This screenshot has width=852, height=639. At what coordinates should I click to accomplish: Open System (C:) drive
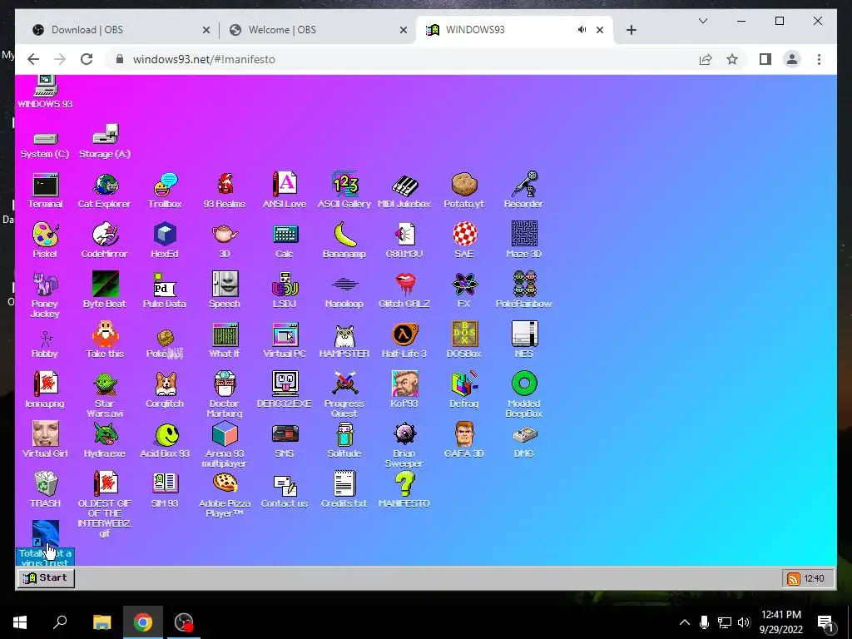[45, 145]
